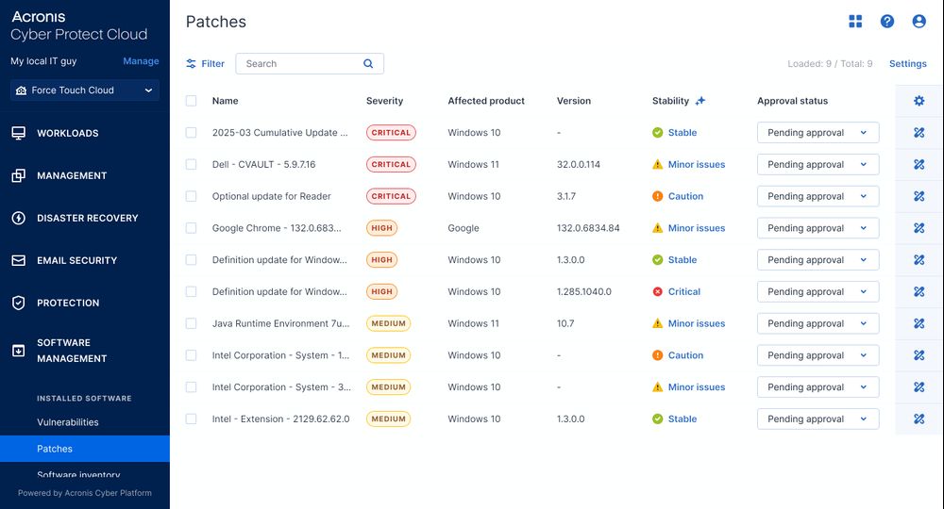Open the Disaster Recovery sidebar section
The image size is (944, 509).
(87, 218)
